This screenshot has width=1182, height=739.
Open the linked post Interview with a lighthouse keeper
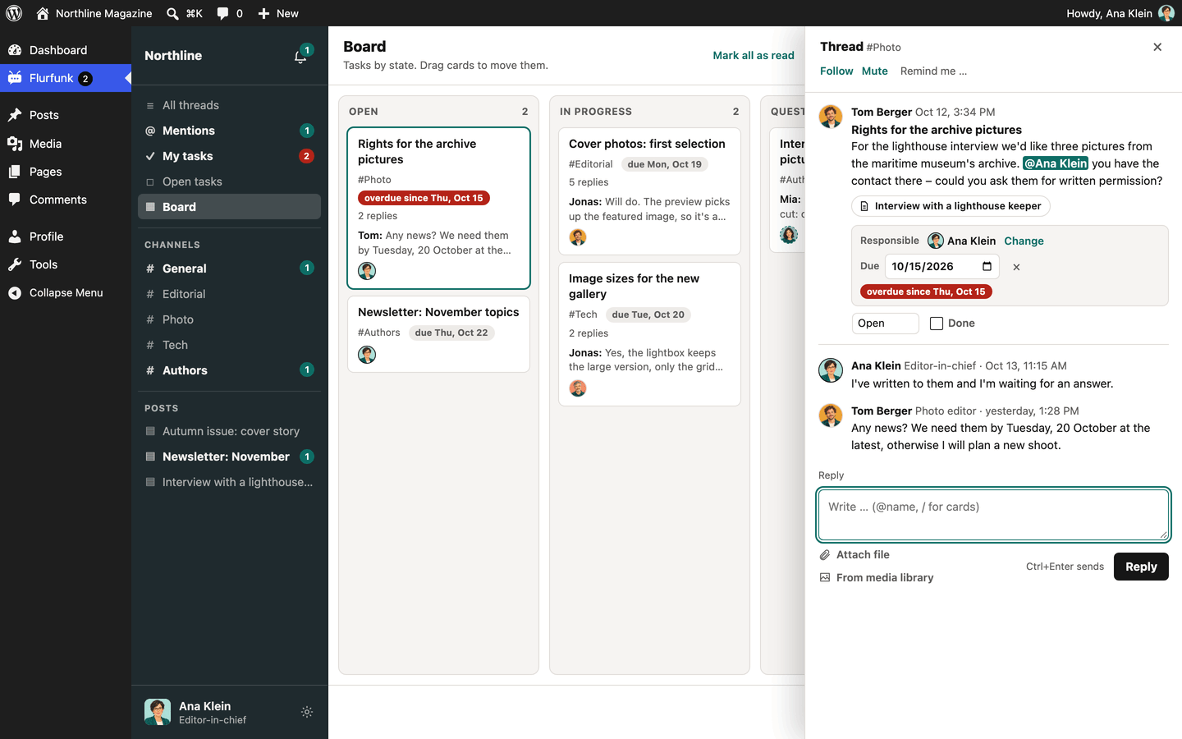pos(951,206)
